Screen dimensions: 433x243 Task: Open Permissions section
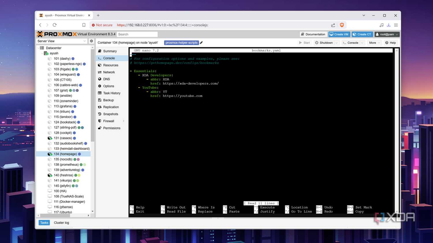(x=112, y=128)
